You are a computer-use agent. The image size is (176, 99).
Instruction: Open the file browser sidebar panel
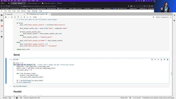point(2,15)
